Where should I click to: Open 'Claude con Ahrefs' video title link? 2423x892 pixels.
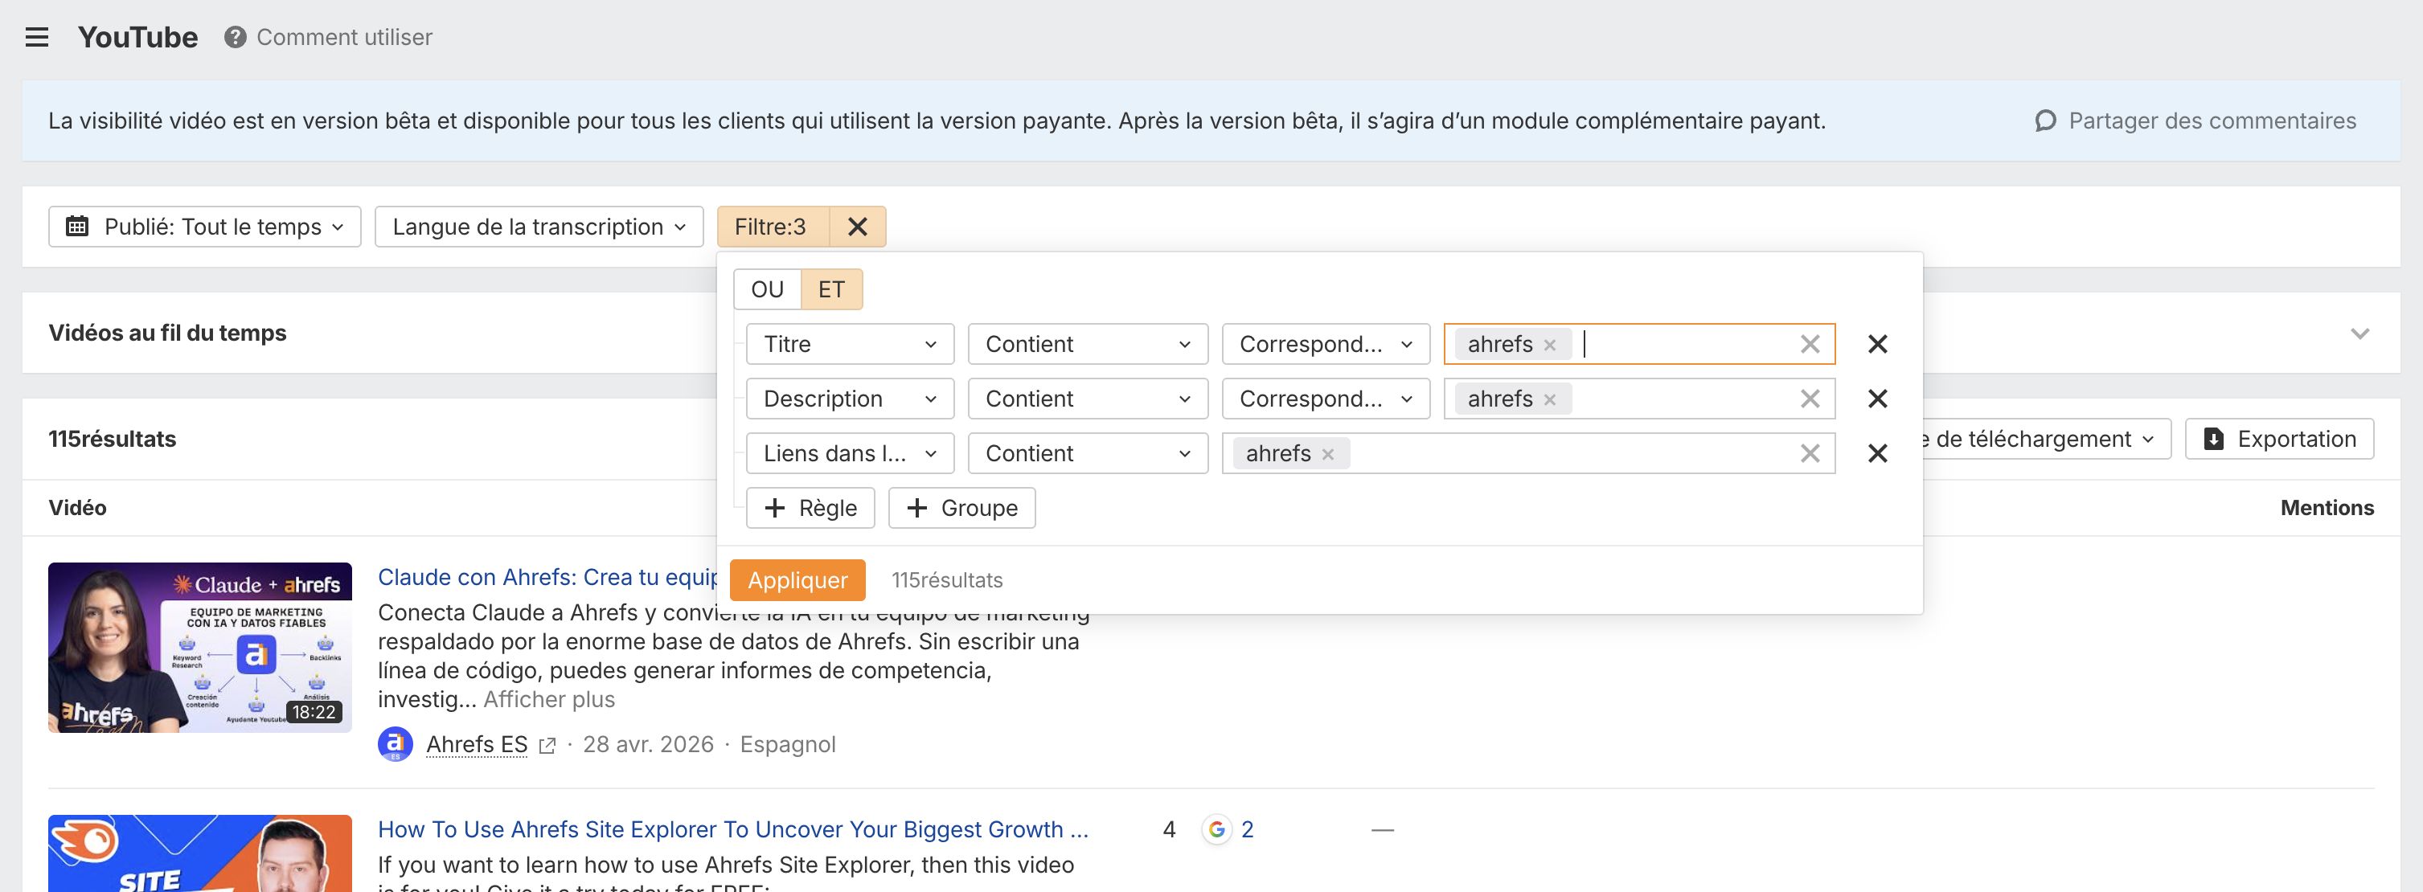point(547,577)
